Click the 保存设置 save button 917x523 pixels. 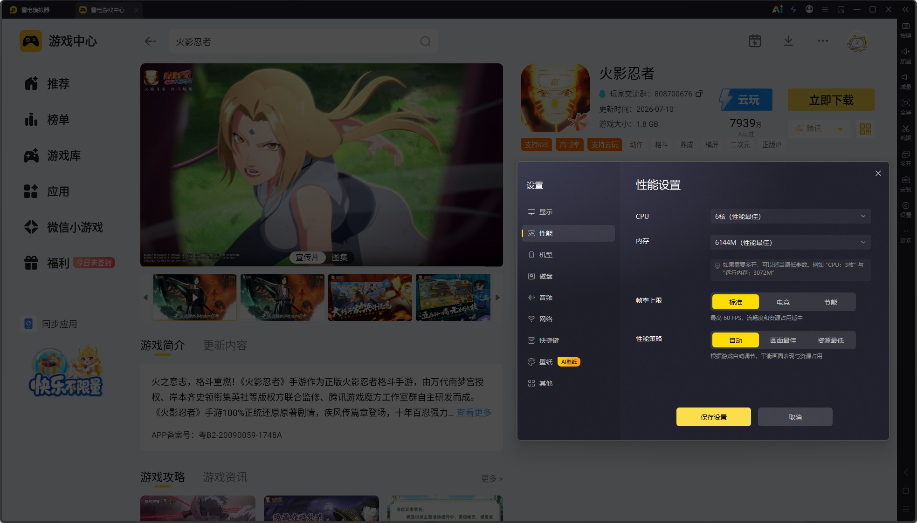coord(713,417)
